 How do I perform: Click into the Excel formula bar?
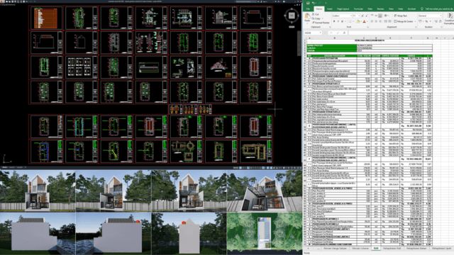401,33
